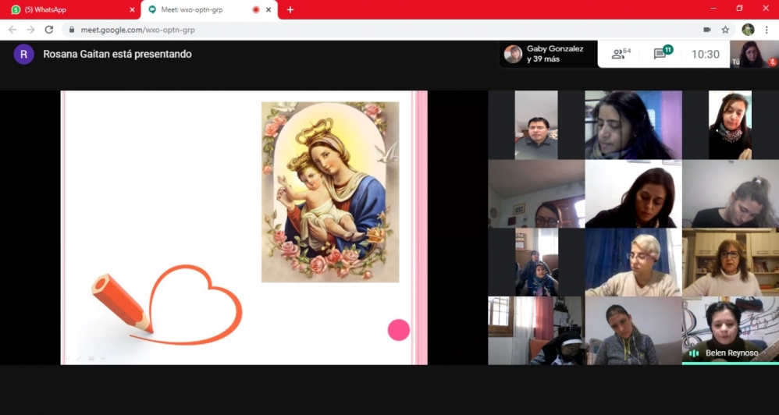Click the clock showing 10:30
Image resolution: width=779 pixels, height=415 pixels.
click(x=706, y=54)
